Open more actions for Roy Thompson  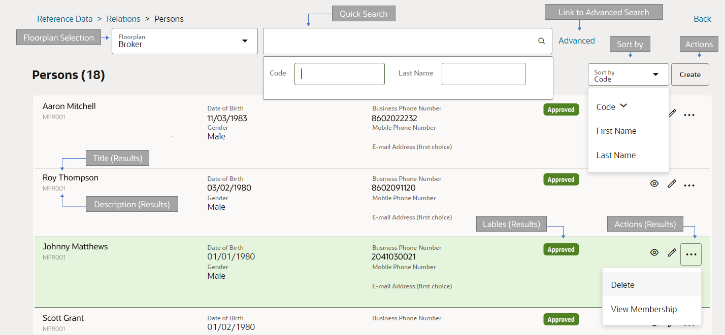(x=689, y=184)
